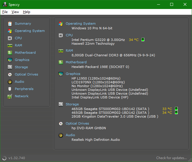Go to the Motherboard sidebar section
Image resolution: width=192 pixels, height=162 pixels.
pos(25,53)
